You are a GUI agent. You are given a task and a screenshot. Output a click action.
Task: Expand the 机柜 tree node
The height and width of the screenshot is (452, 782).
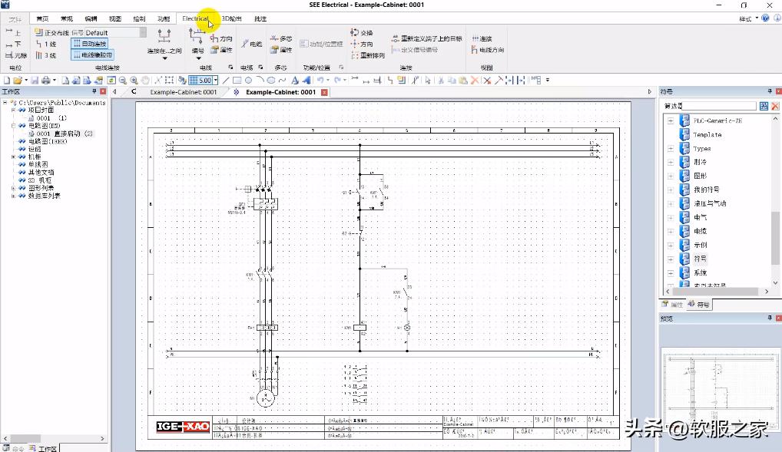pyautogui.click(x=13, y=157)
